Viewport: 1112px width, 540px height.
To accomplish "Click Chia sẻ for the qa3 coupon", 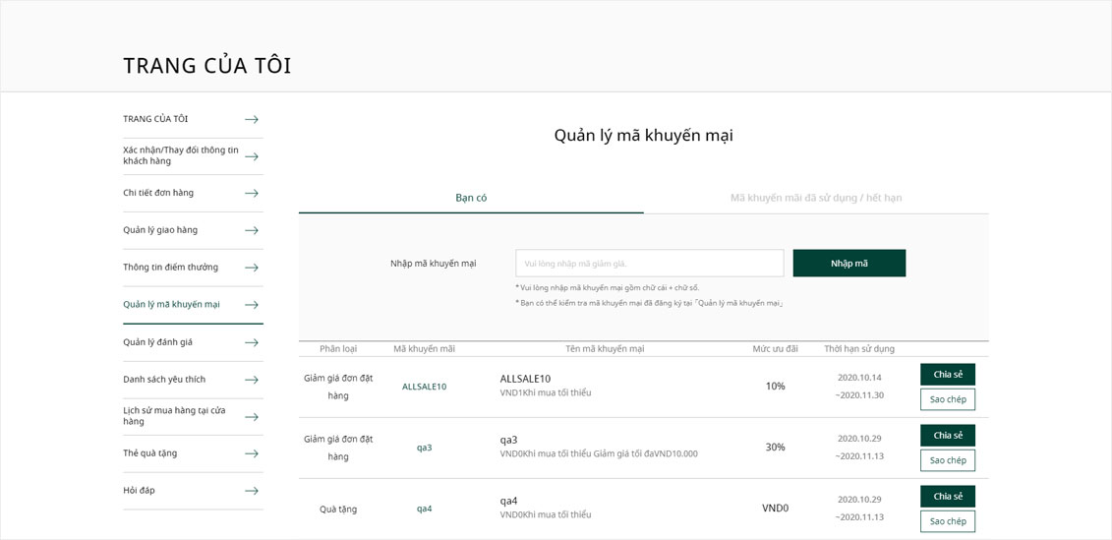I will pyautogui.click(x=947, y=436).
